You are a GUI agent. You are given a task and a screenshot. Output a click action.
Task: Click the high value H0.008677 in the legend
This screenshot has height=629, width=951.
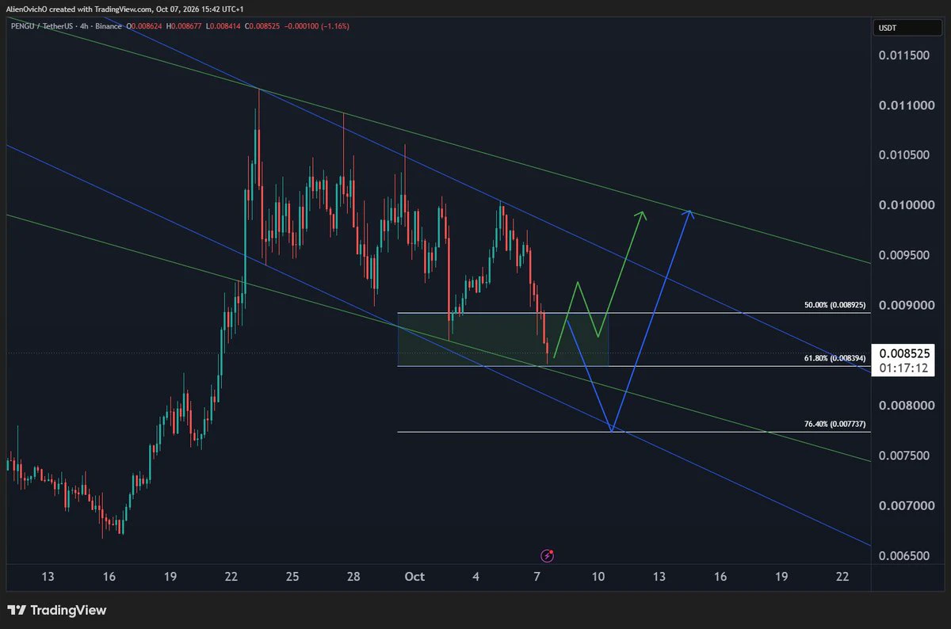[x=182, y=26]
